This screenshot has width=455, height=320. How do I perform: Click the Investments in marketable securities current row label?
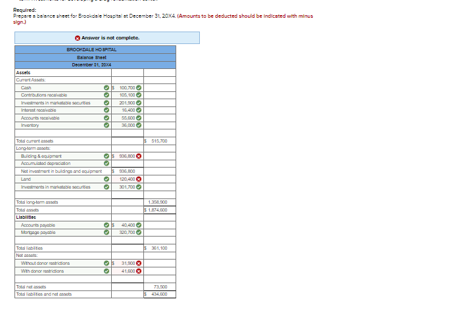coord(55,103)
